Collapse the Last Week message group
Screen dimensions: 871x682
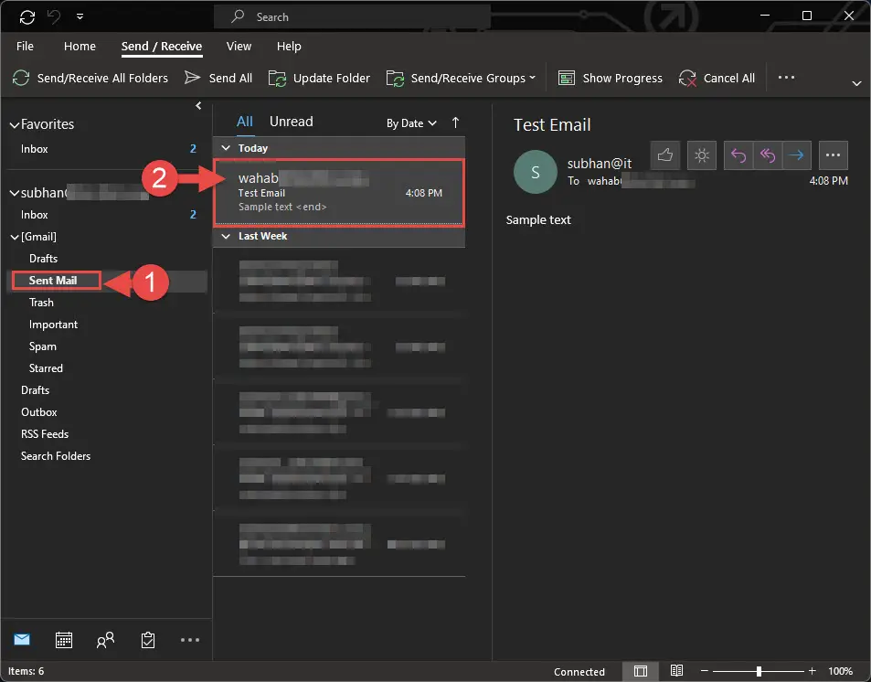[226, 236]
